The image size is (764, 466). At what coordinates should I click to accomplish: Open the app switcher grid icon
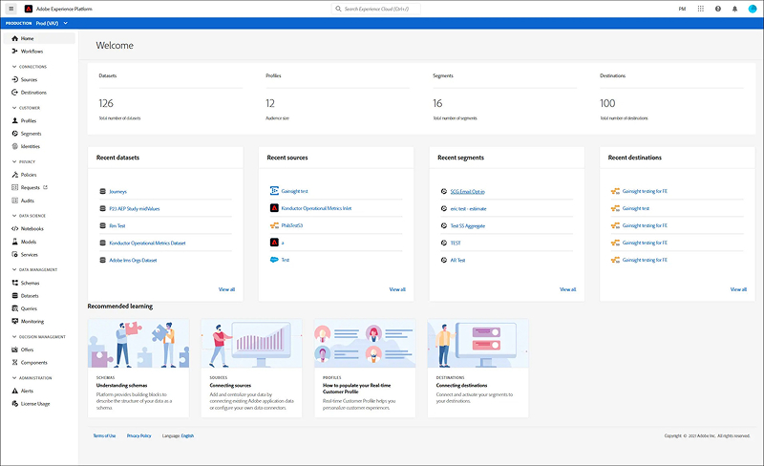pyautogui.click(x=701, y=9)
